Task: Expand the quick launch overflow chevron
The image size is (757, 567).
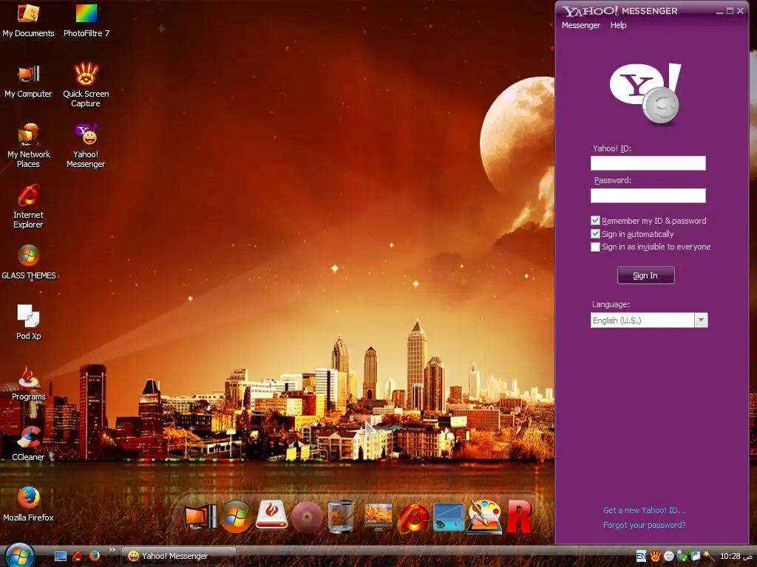Action: [112, 549]
